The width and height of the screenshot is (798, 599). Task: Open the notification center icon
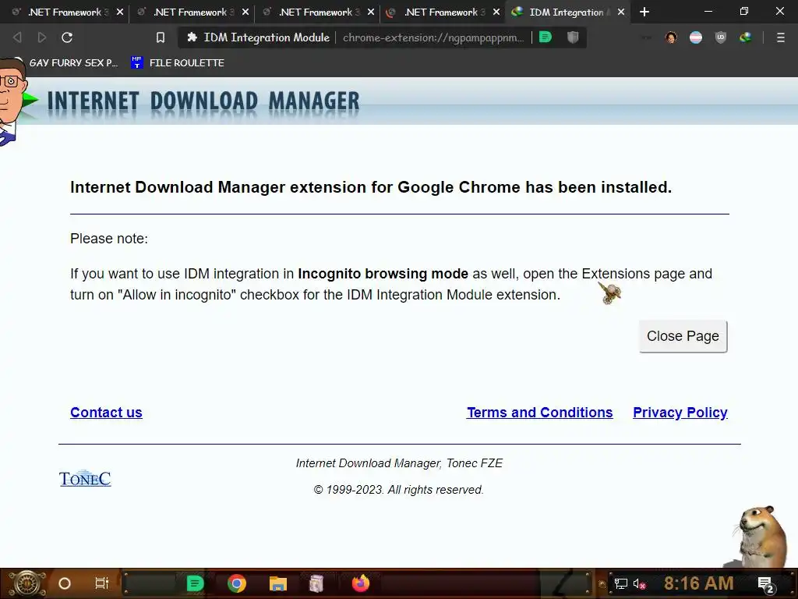coord(766,584)
